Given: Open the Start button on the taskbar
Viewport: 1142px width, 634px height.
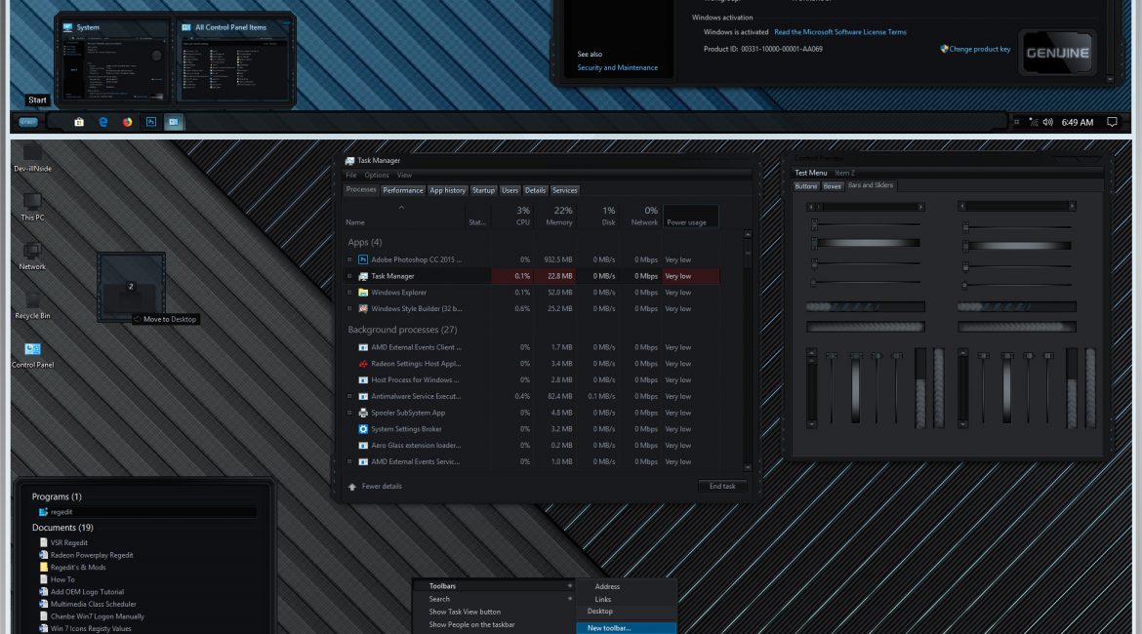Looking at the screenshot, I should pyautogui.click(x=28, y=122).
